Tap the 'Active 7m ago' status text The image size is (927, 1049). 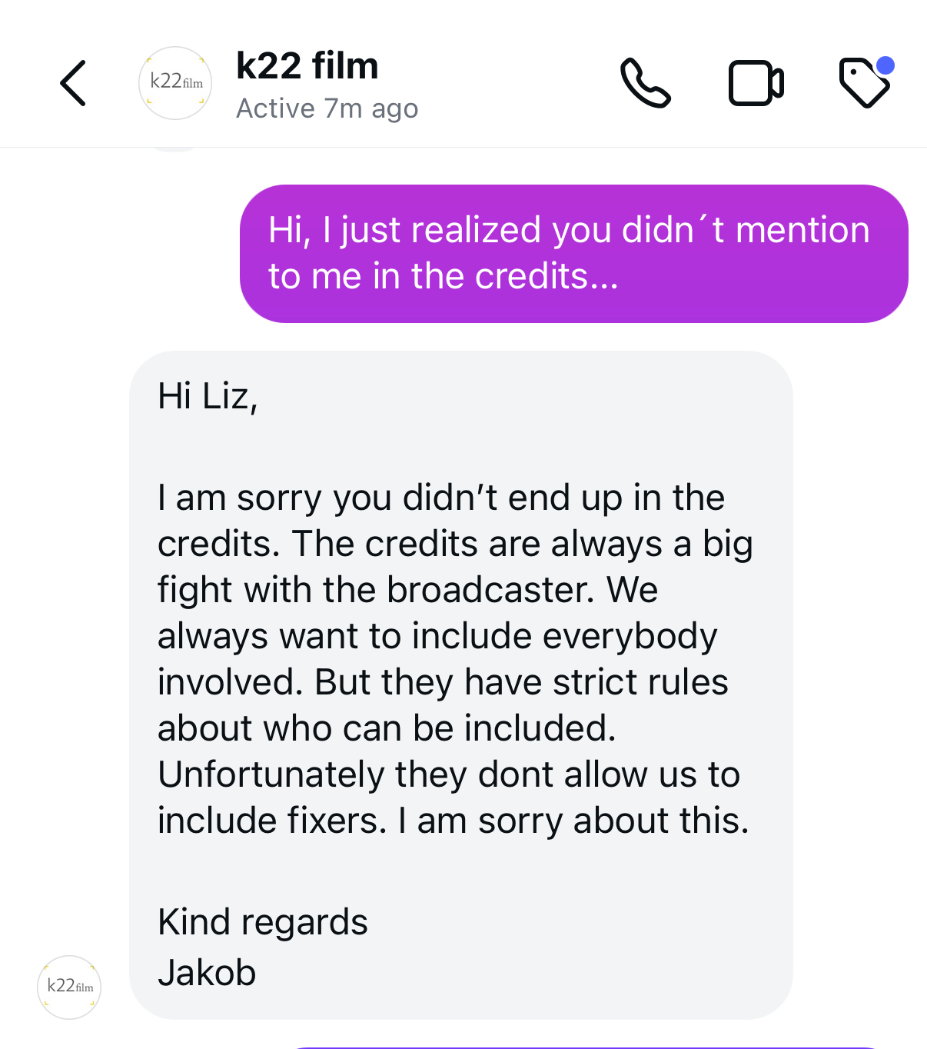click(x=327, y=109)
